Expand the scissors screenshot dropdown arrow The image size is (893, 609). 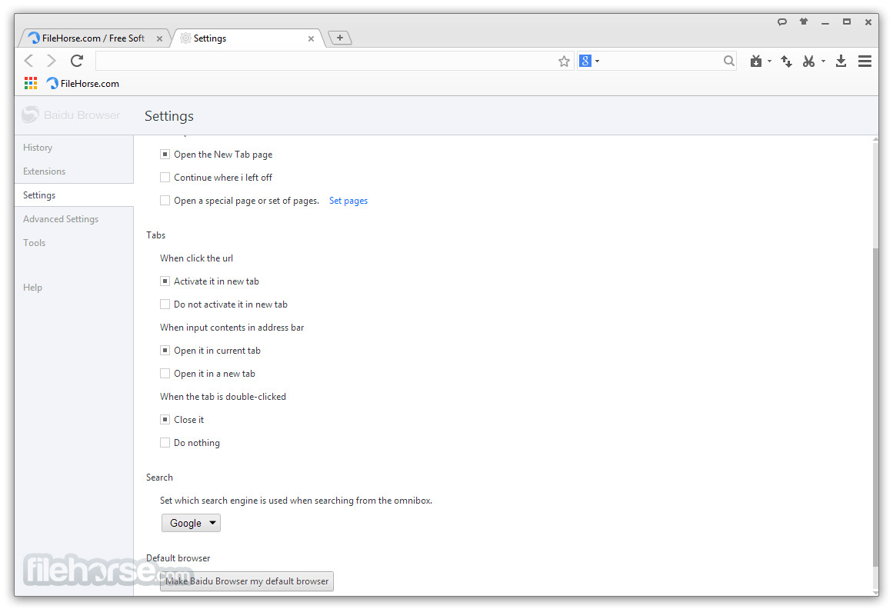(x=823, y=61)
